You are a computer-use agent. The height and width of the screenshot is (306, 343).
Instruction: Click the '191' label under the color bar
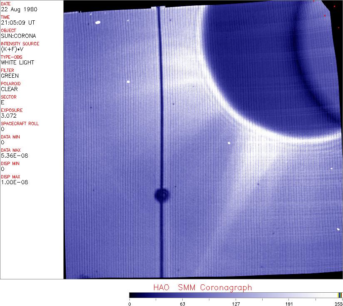[x=288, y=304]
